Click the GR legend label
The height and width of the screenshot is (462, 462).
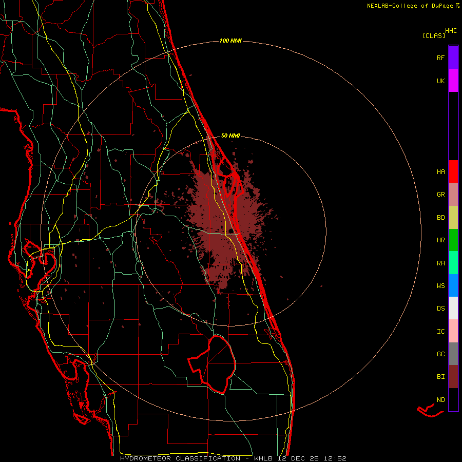click(440, 195)
